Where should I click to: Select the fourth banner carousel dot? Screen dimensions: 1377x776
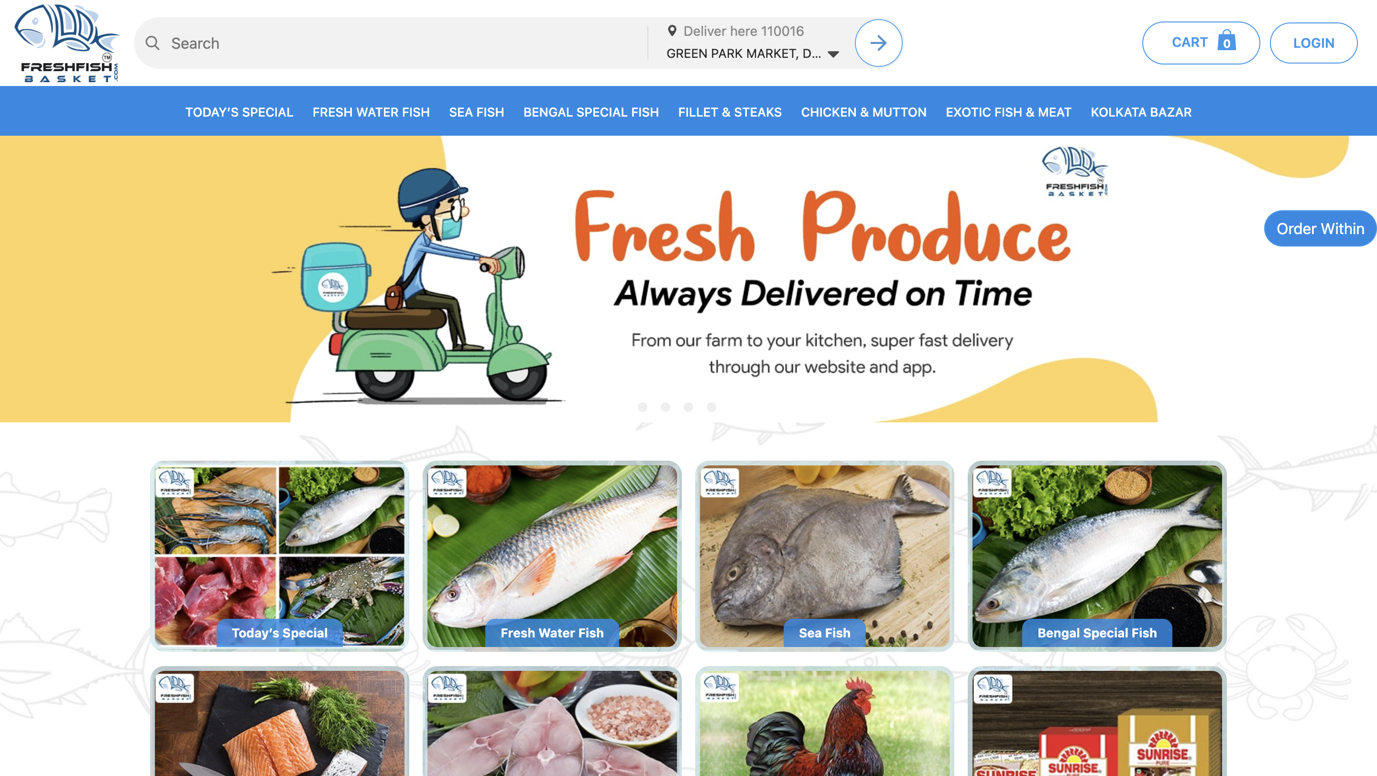click(x=711, y=407)
